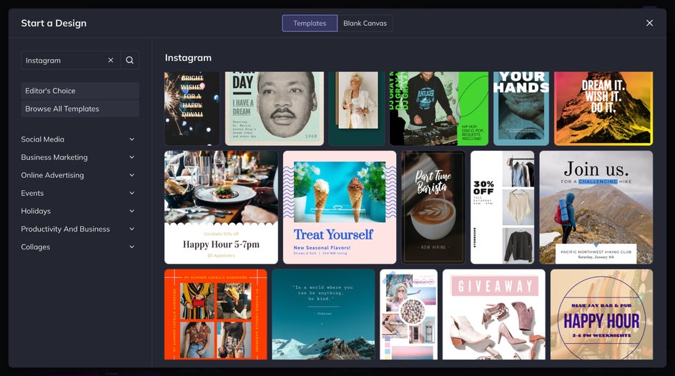Expand the Collages category
The width and height of the screenshot is (675, 376).
pos(78,247)
